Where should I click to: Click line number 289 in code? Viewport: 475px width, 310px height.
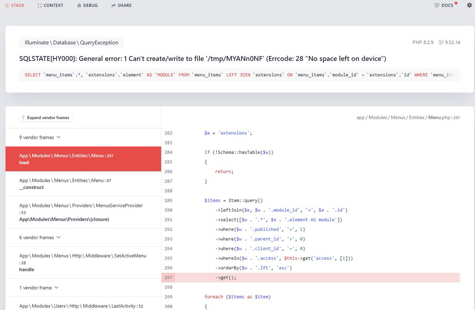tap(168, 200)
